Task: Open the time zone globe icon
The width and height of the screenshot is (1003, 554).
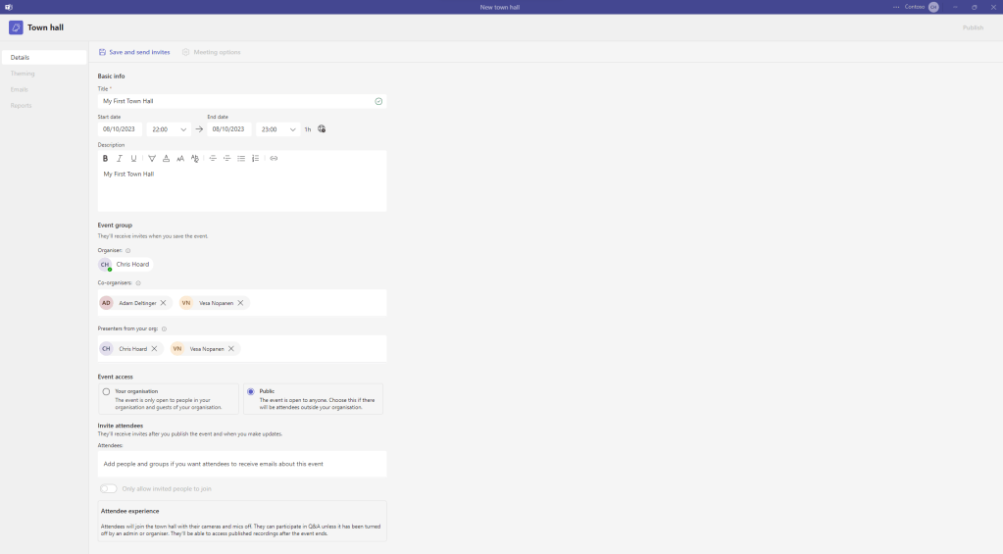Action: click(x=322, y=128)
